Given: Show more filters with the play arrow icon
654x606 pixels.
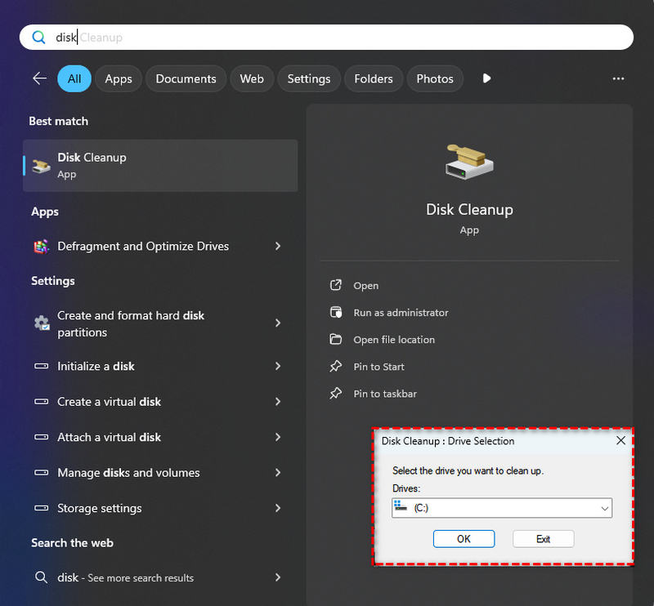Looking at the screenshot, I should [486, 78].
